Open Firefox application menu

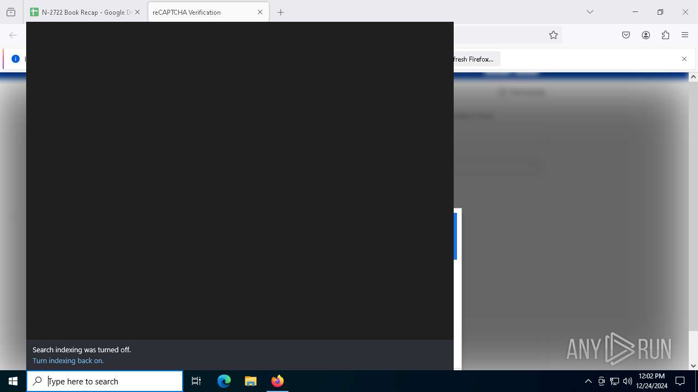tap(685, 35)
